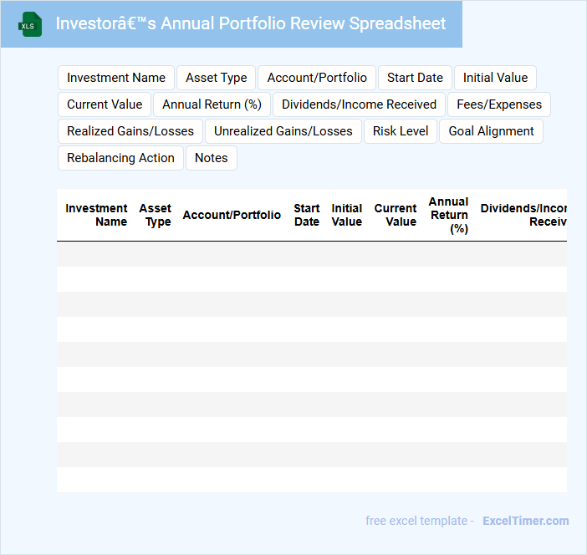Image resolution: width=587 pixels, height=555 pixels.
Task: Click the Notes tag
Action: coord(211,158)
